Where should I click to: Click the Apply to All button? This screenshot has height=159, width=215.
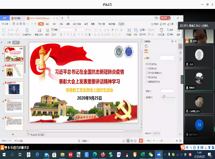pos(147,133)
